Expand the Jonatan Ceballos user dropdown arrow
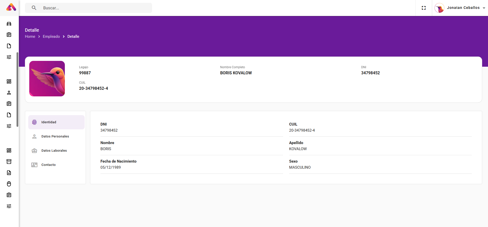 click(x=484, y=8)
